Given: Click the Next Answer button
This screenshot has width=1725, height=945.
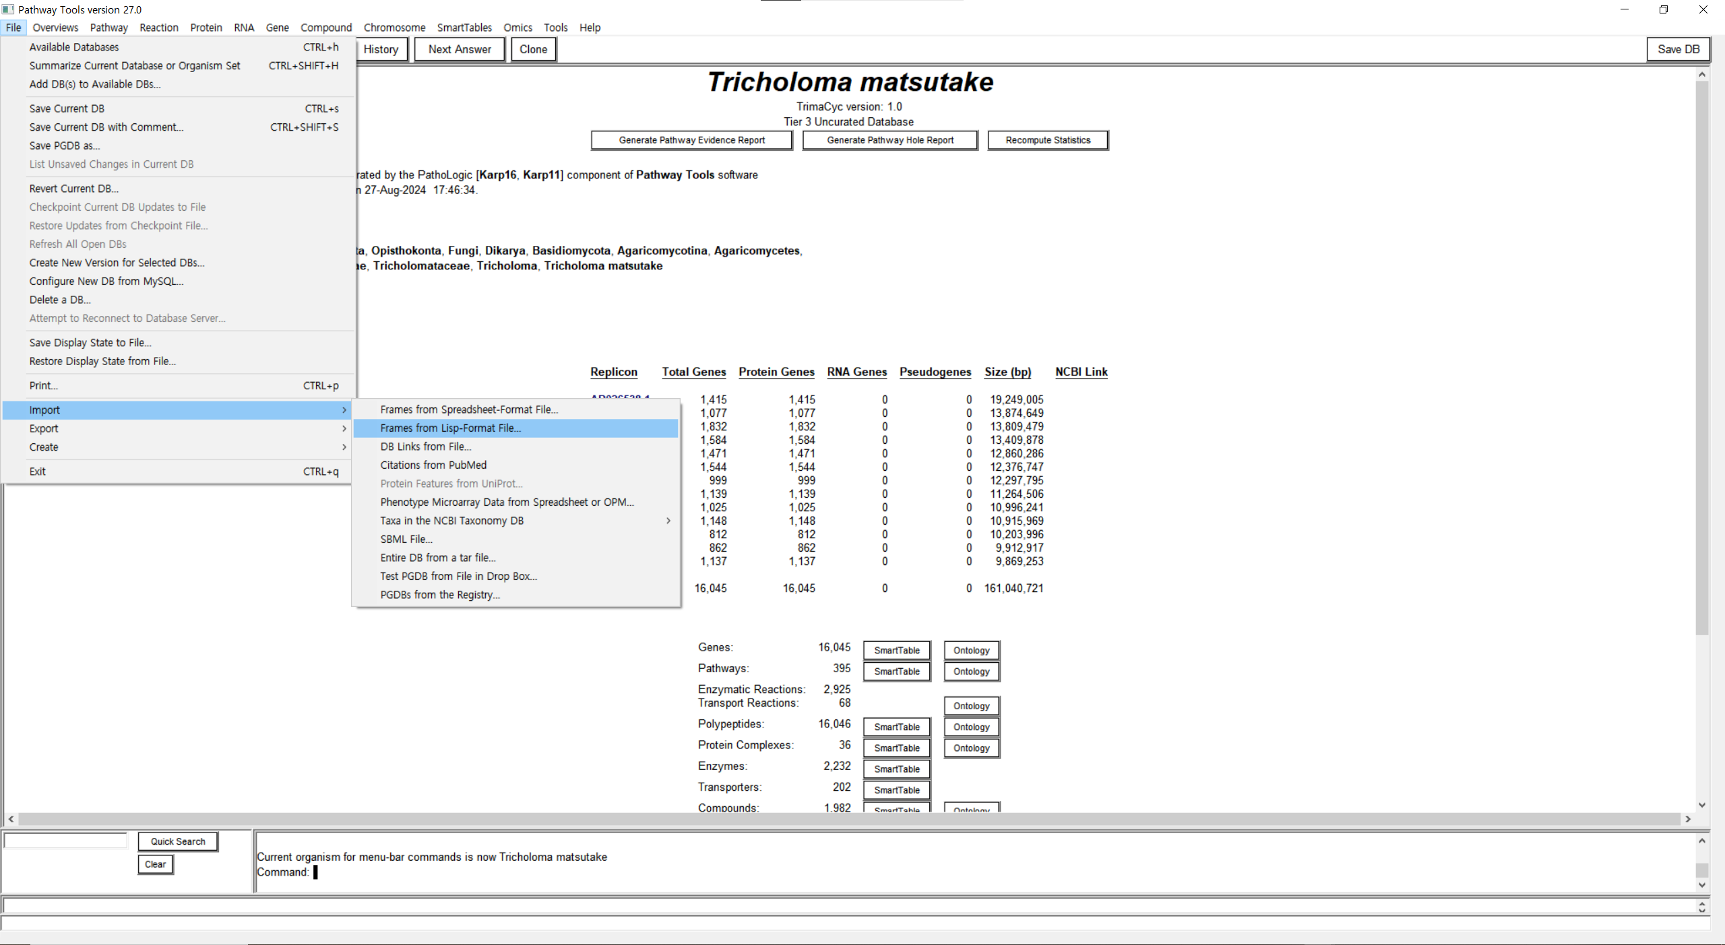Looking at the screenshot, I should (460, 49).
